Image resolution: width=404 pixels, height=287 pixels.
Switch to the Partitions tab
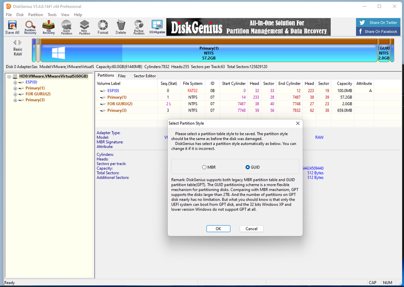[x=105, y=75]
